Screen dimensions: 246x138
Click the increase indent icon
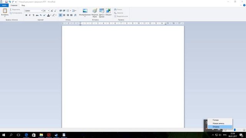64,11
